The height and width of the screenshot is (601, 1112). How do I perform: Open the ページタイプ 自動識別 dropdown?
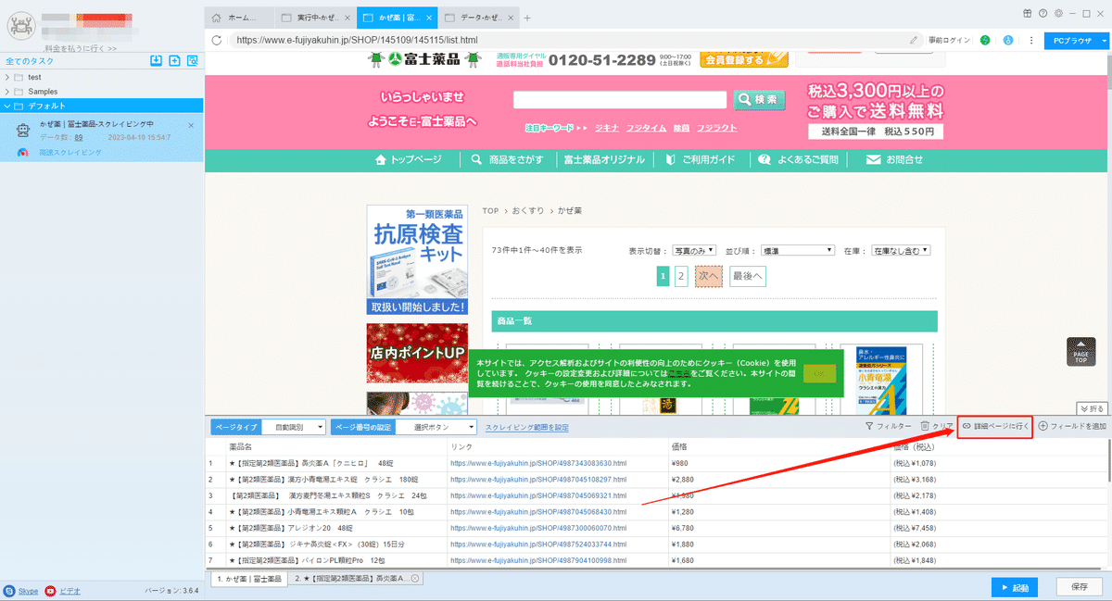(293, 427)
